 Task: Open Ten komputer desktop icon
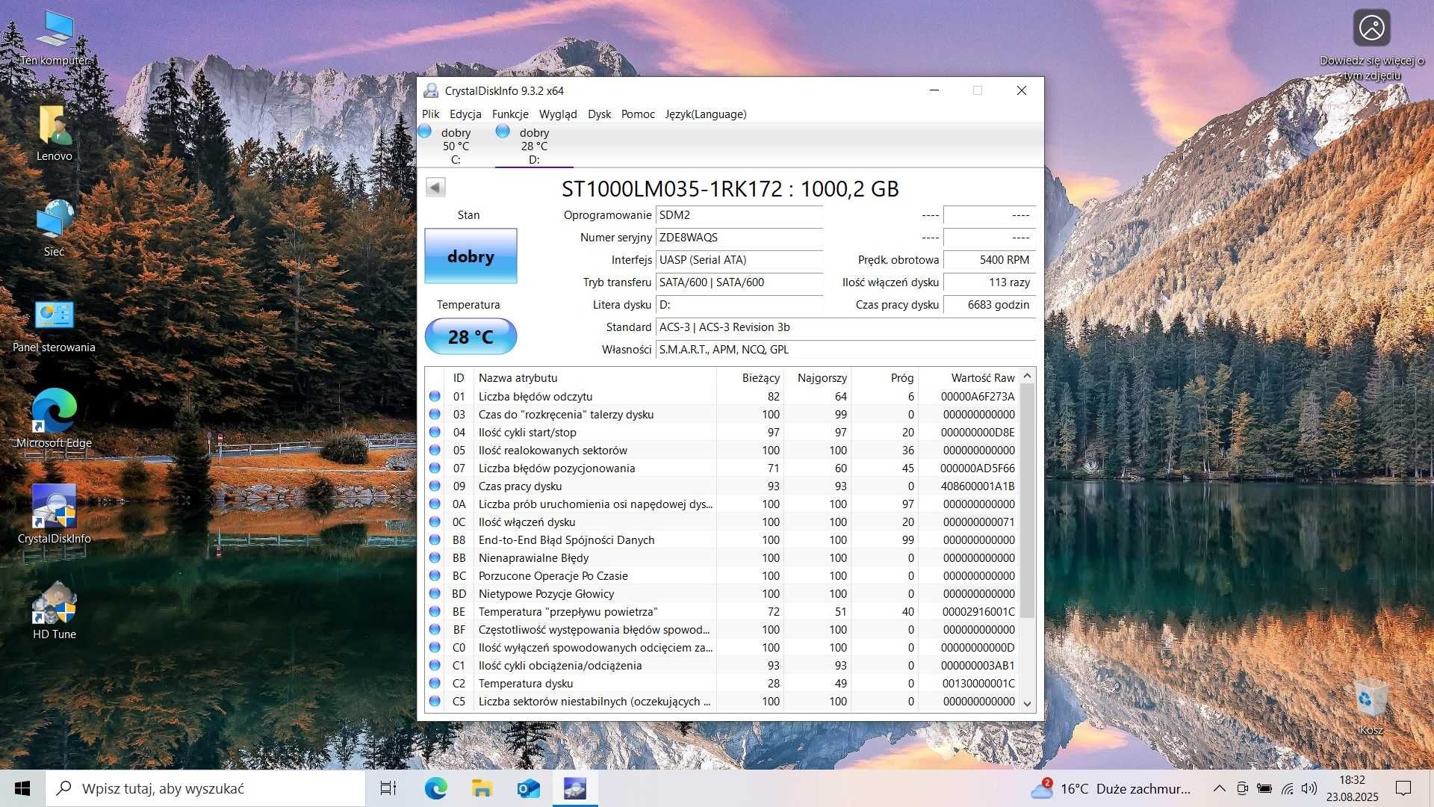click(x=54, y=39)
